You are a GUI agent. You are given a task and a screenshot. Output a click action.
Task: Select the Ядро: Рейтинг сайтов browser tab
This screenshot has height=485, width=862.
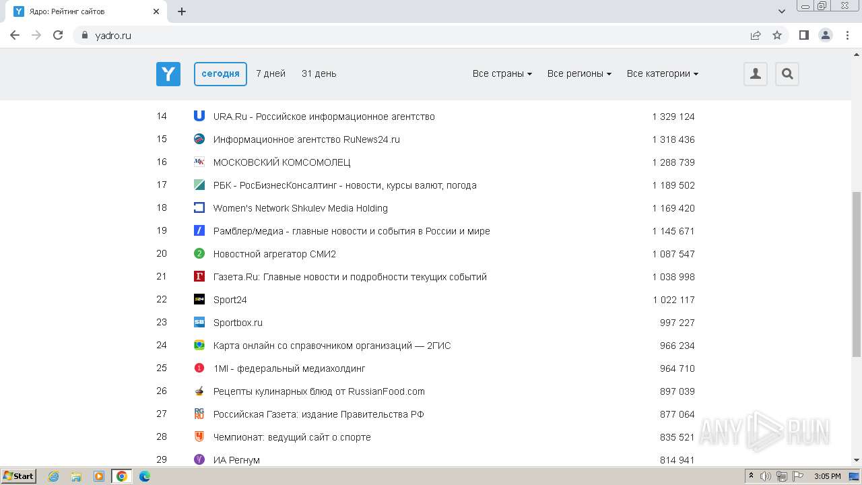tap(87, 11)
